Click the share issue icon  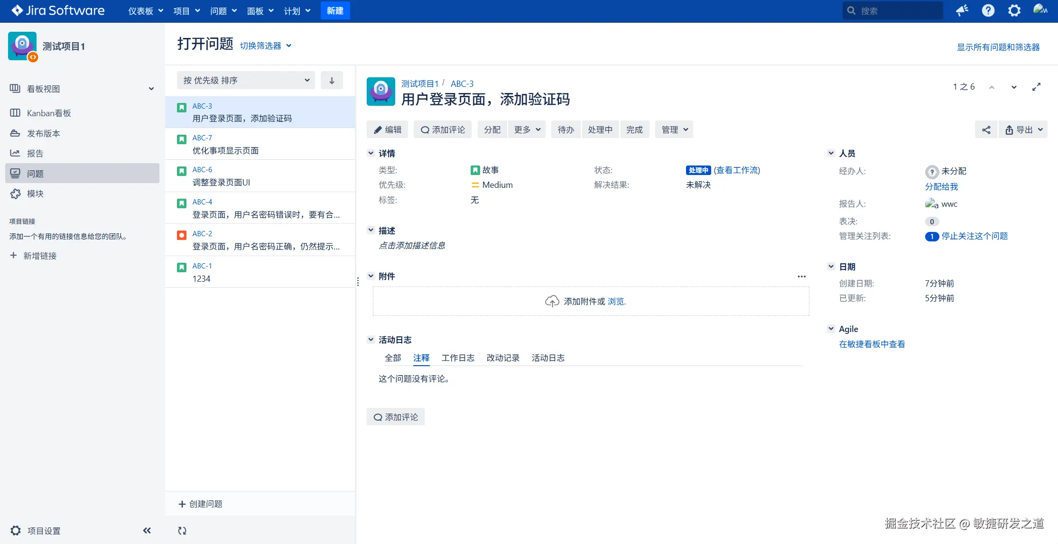[x=986, y=130]
